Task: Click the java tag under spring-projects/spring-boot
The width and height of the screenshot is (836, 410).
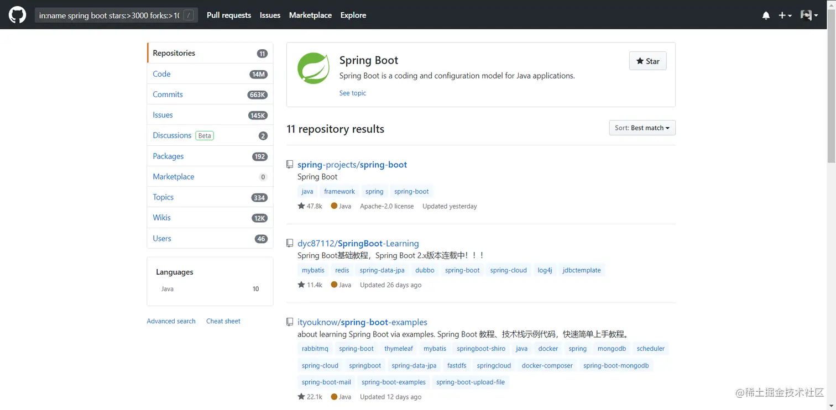Action: pyautogui.click(x=307, y=191)
